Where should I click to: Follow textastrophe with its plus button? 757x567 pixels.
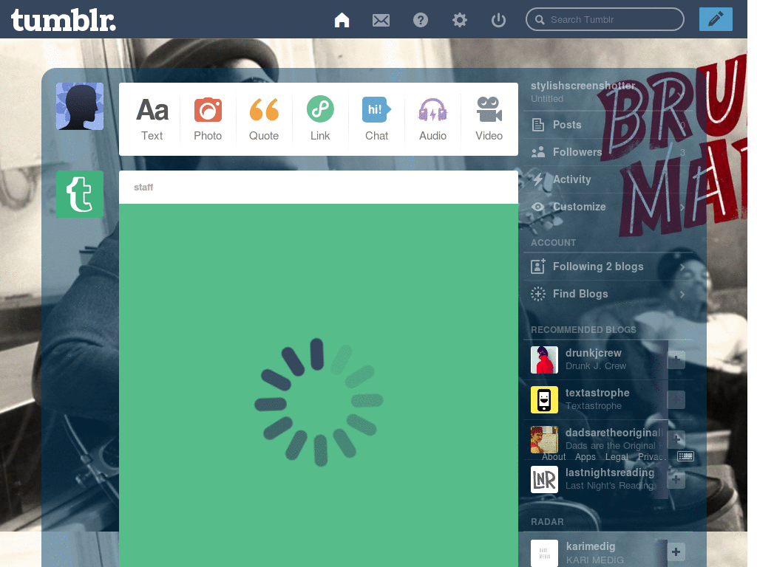click(676, 399)
